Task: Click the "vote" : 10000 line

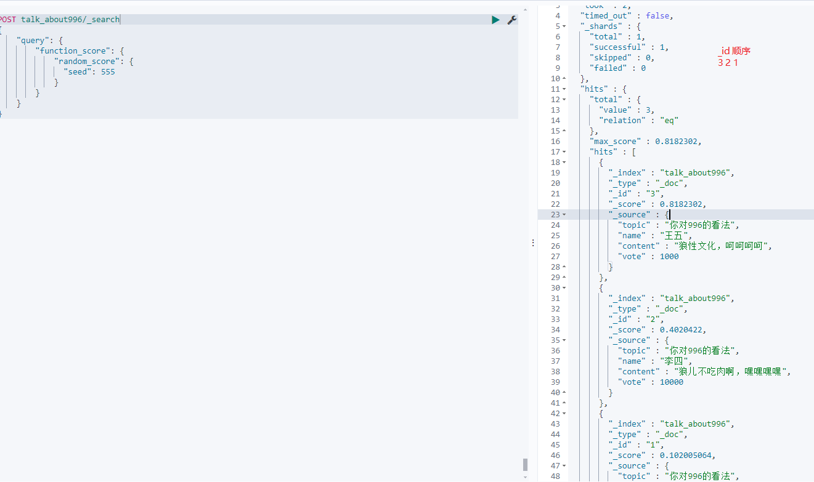Action: (651, 382)
